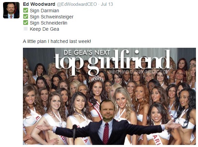This screenshot has height=147, width=198.
Task: Click green checkmark beside Sign Darmian
Action: (26, 10)
